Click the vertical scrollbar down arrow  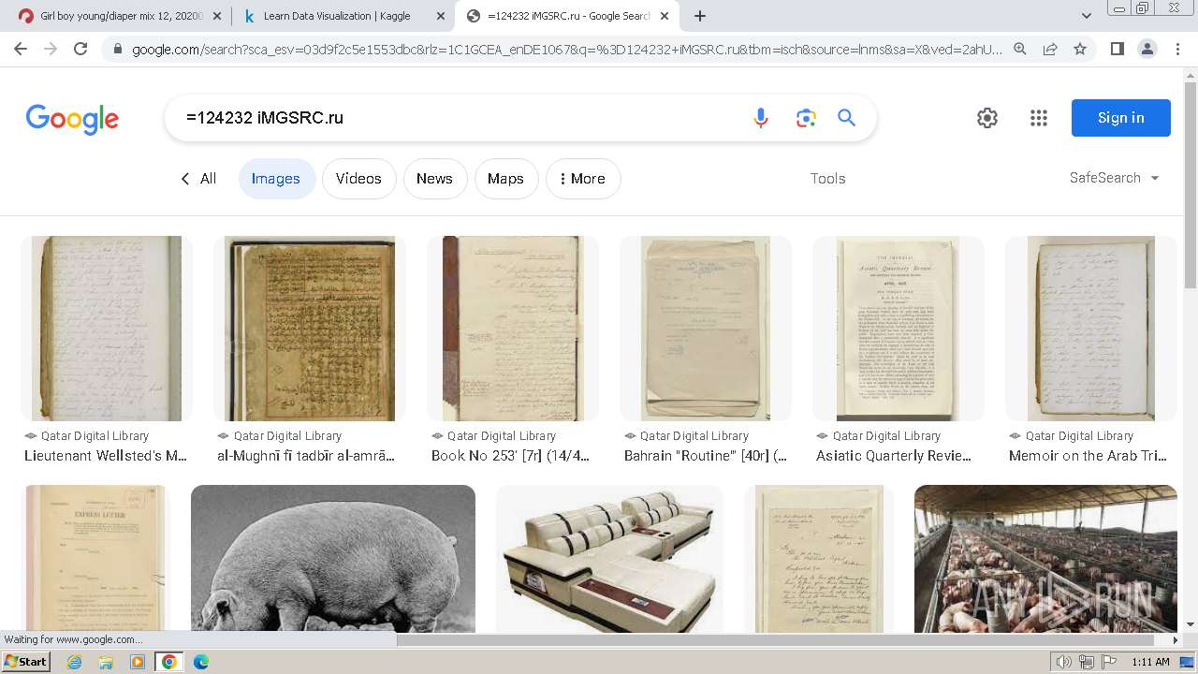click(x=1190, y=624)
